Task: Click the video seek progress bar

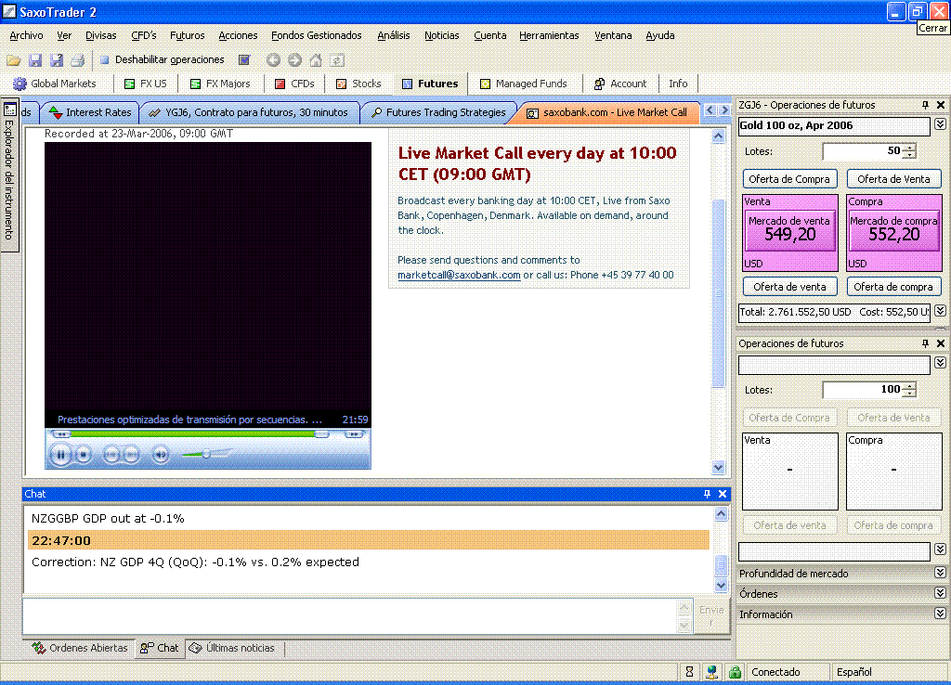Action: coord(200,434)
